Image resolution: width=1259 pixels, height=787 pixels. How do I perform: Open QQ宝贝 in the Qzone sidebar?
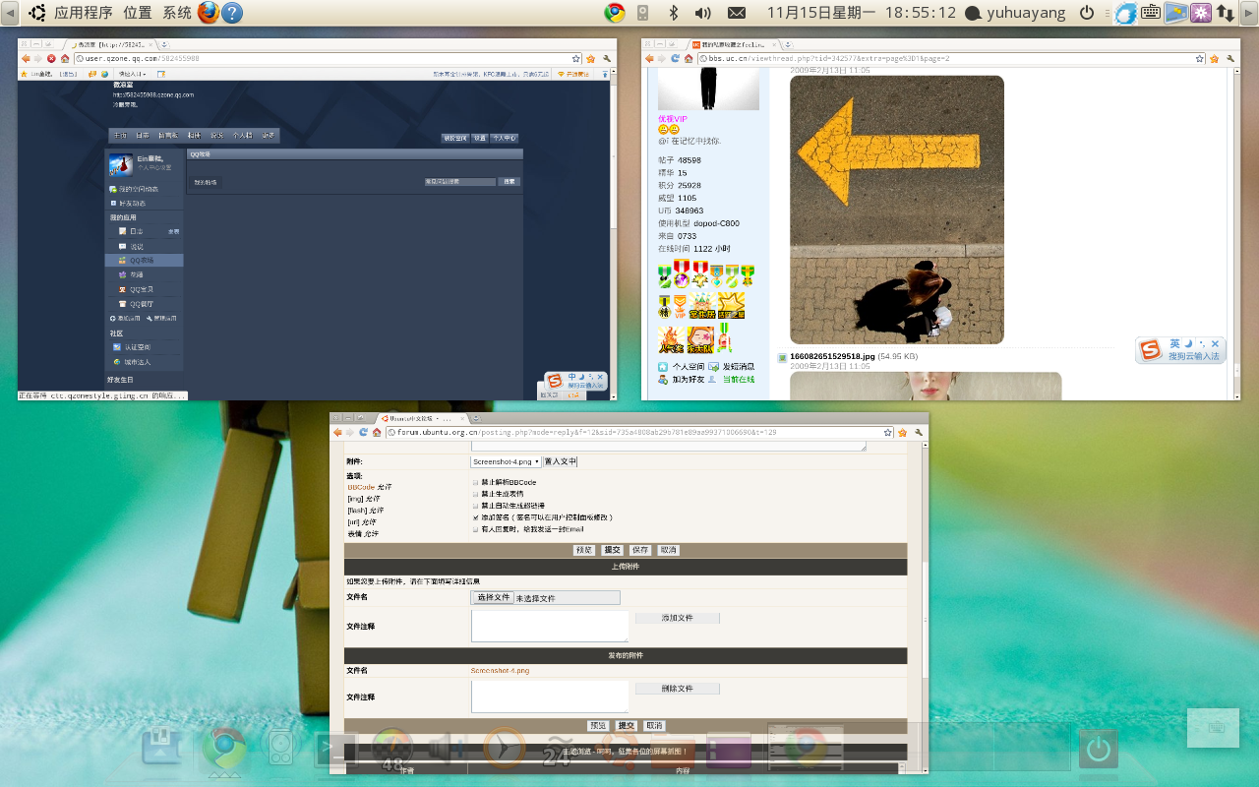coord(142,289)
